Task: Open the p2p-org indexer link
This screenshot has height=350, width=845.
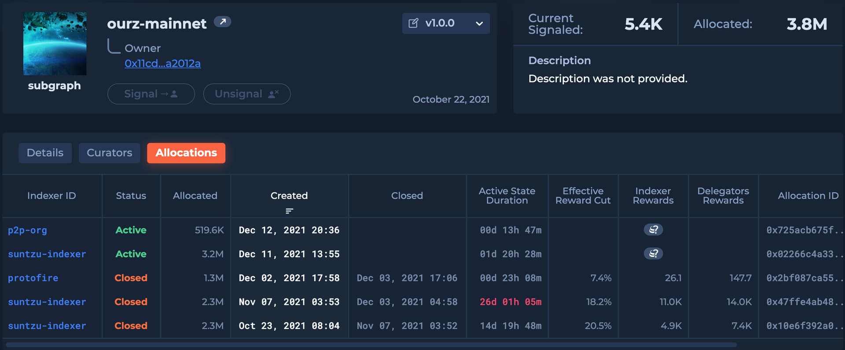Action: 27,230
